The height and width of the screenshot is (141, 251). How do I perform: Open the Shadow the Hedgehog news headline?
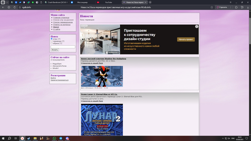point(104,59)
